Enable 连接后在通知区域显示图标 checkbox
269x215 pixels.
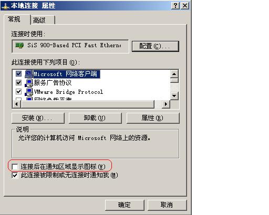tap(15, 167)
